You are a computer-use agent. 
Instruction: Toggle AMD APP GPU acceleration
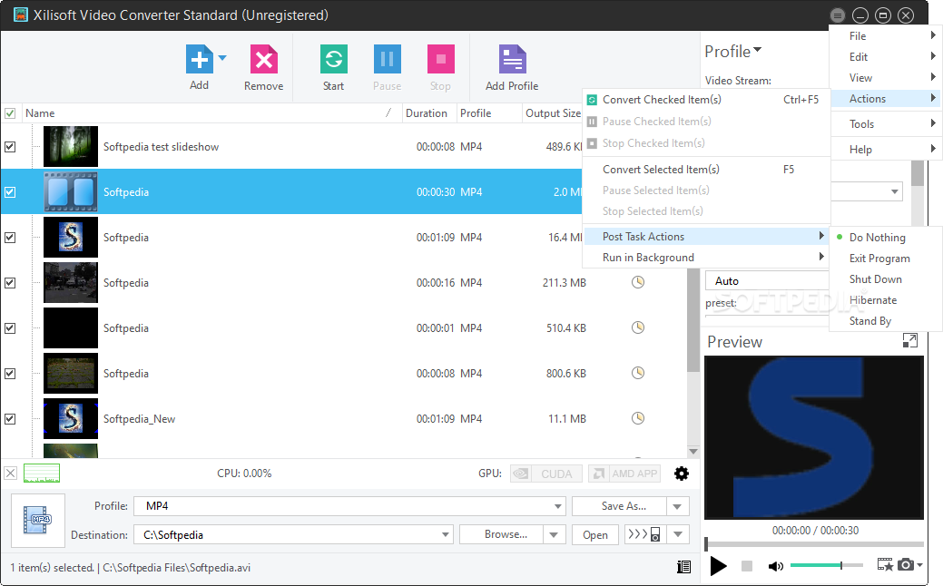point(624,474)
